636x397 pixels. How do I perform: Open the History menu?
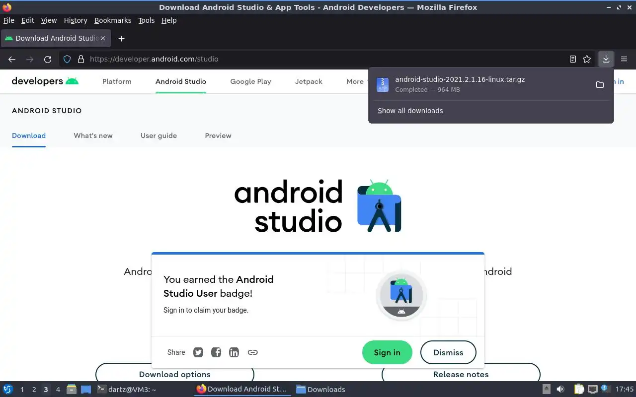(76, 20)
